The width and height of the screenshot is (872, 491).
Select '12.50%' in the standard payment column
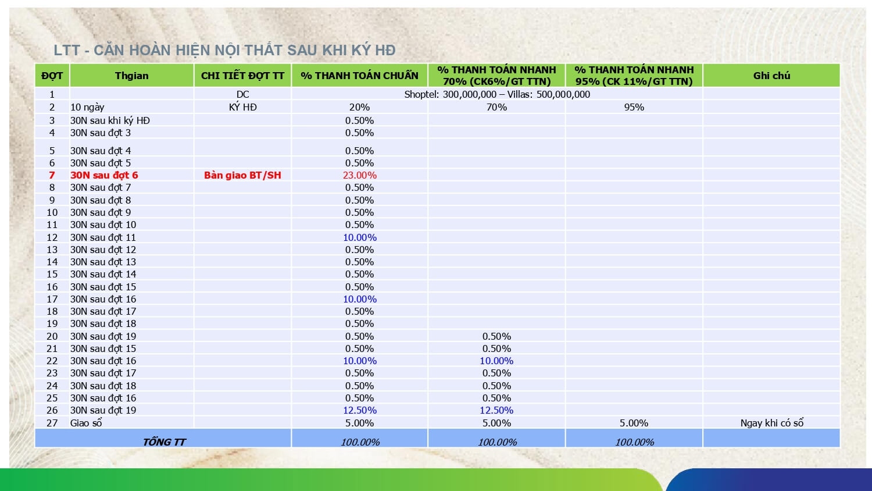coord(359,410)
